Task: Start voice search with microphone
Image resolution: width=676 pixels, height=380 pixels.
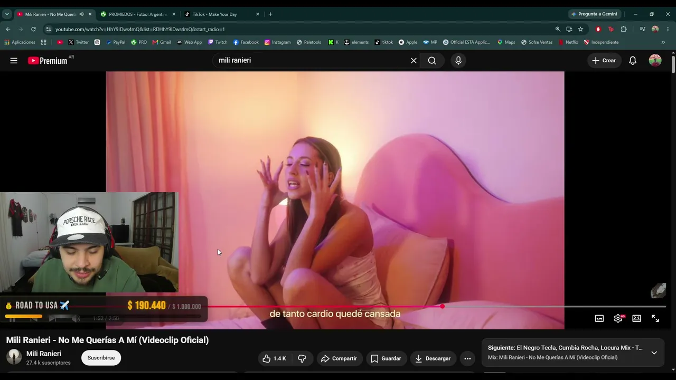Action: pos(458,61)
